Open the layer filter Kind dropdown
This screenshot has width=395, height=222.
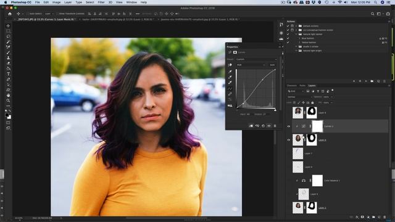296,91
